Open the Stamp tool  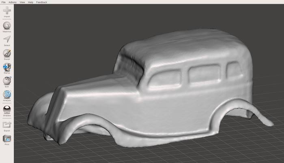[7, 67]
